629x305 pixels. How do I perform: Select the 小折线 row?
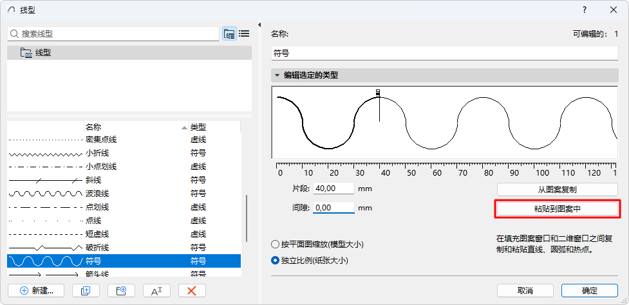124,153
